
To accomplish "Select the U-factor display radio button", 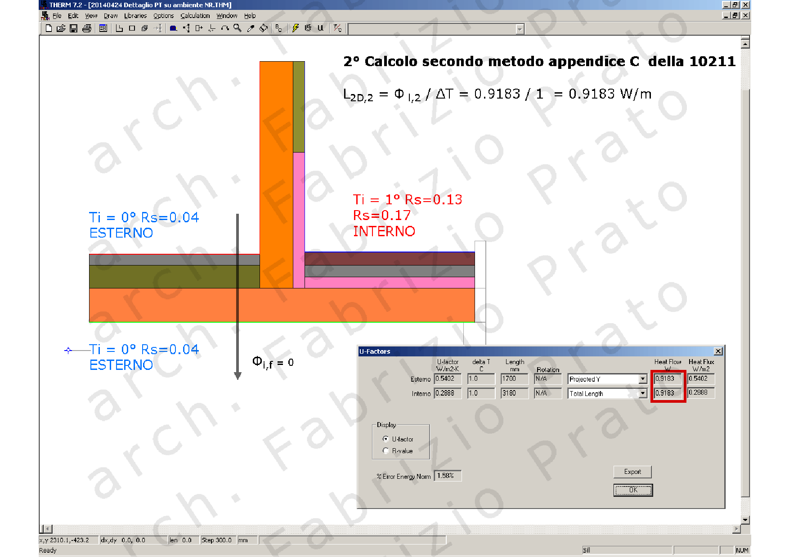I will click(x=386, y=439).
